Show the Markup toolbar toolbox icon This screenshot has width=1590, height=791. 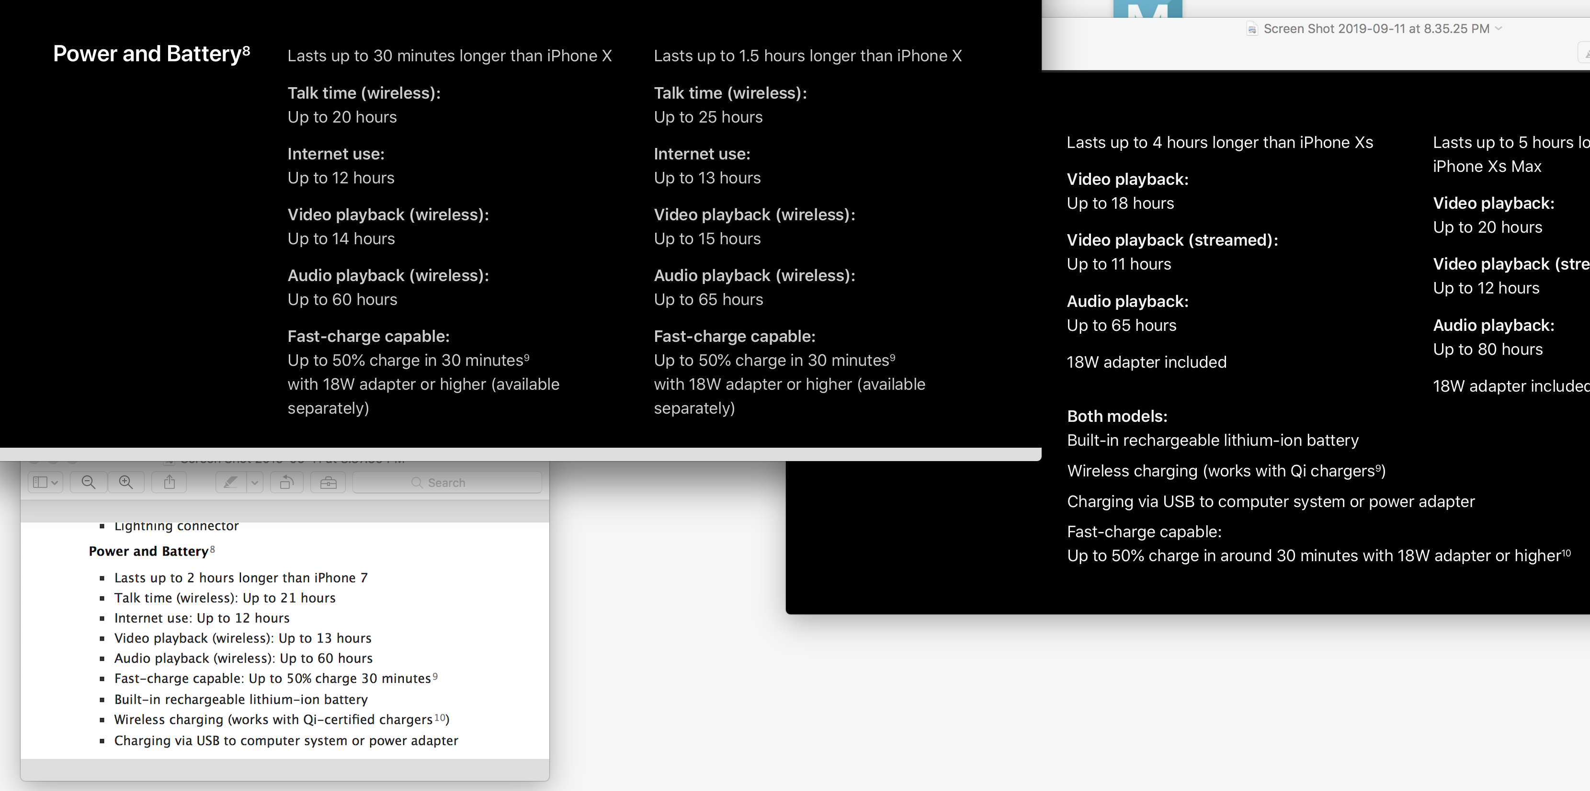pos(329,483)
